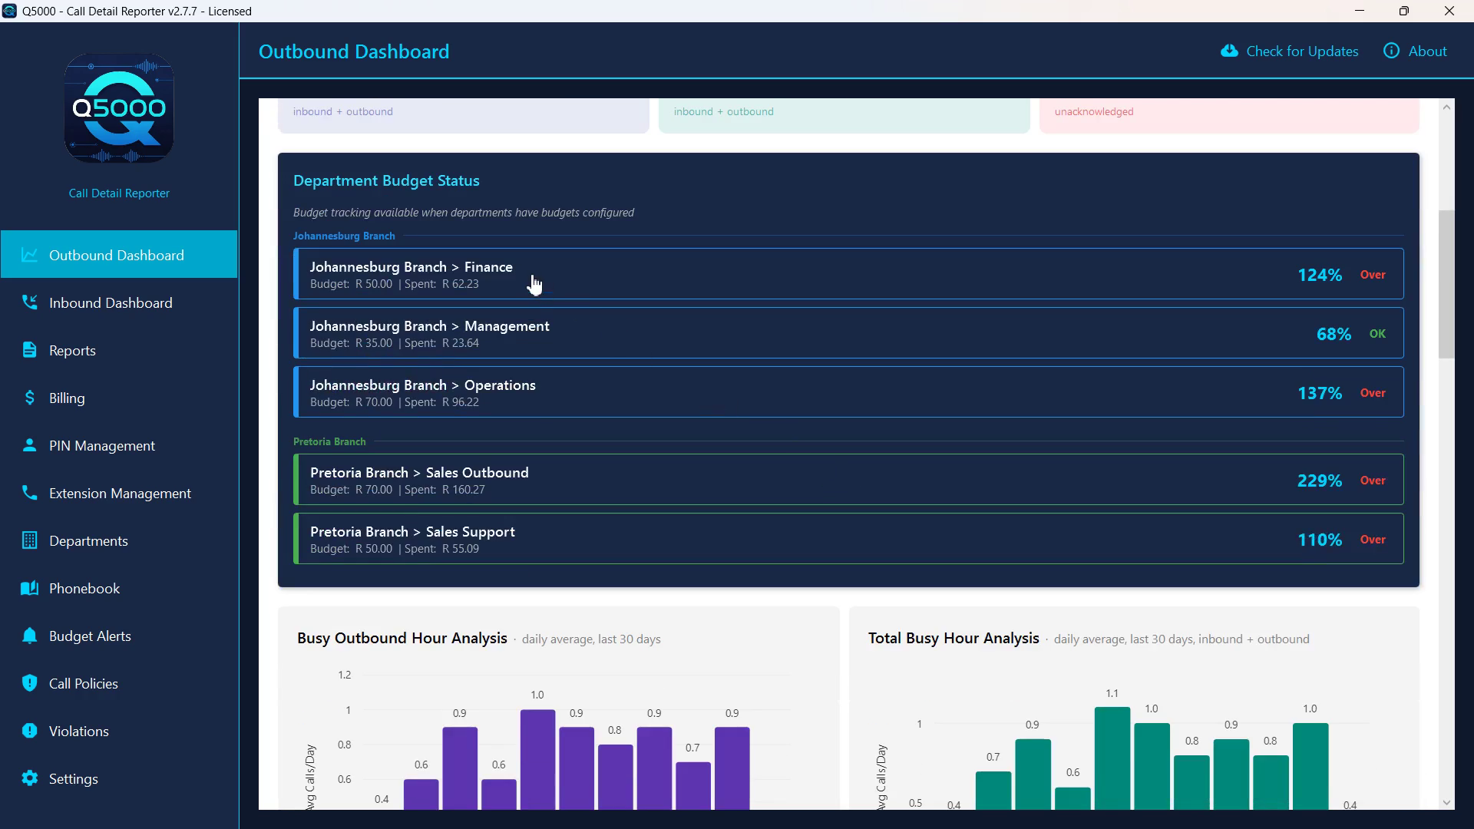
Task: Open the Phonebook page
Action: tap(119, 588)
